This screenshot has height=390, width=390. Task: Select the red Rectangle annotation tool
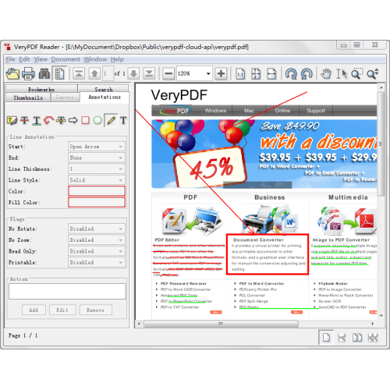point(85,120)
